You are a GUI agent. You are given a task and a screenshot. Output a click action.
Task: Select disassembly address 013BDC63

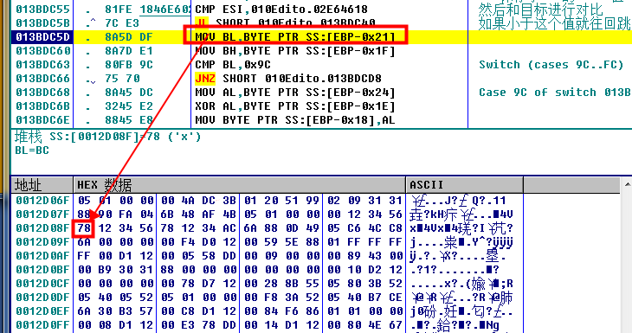click(42, 64)
